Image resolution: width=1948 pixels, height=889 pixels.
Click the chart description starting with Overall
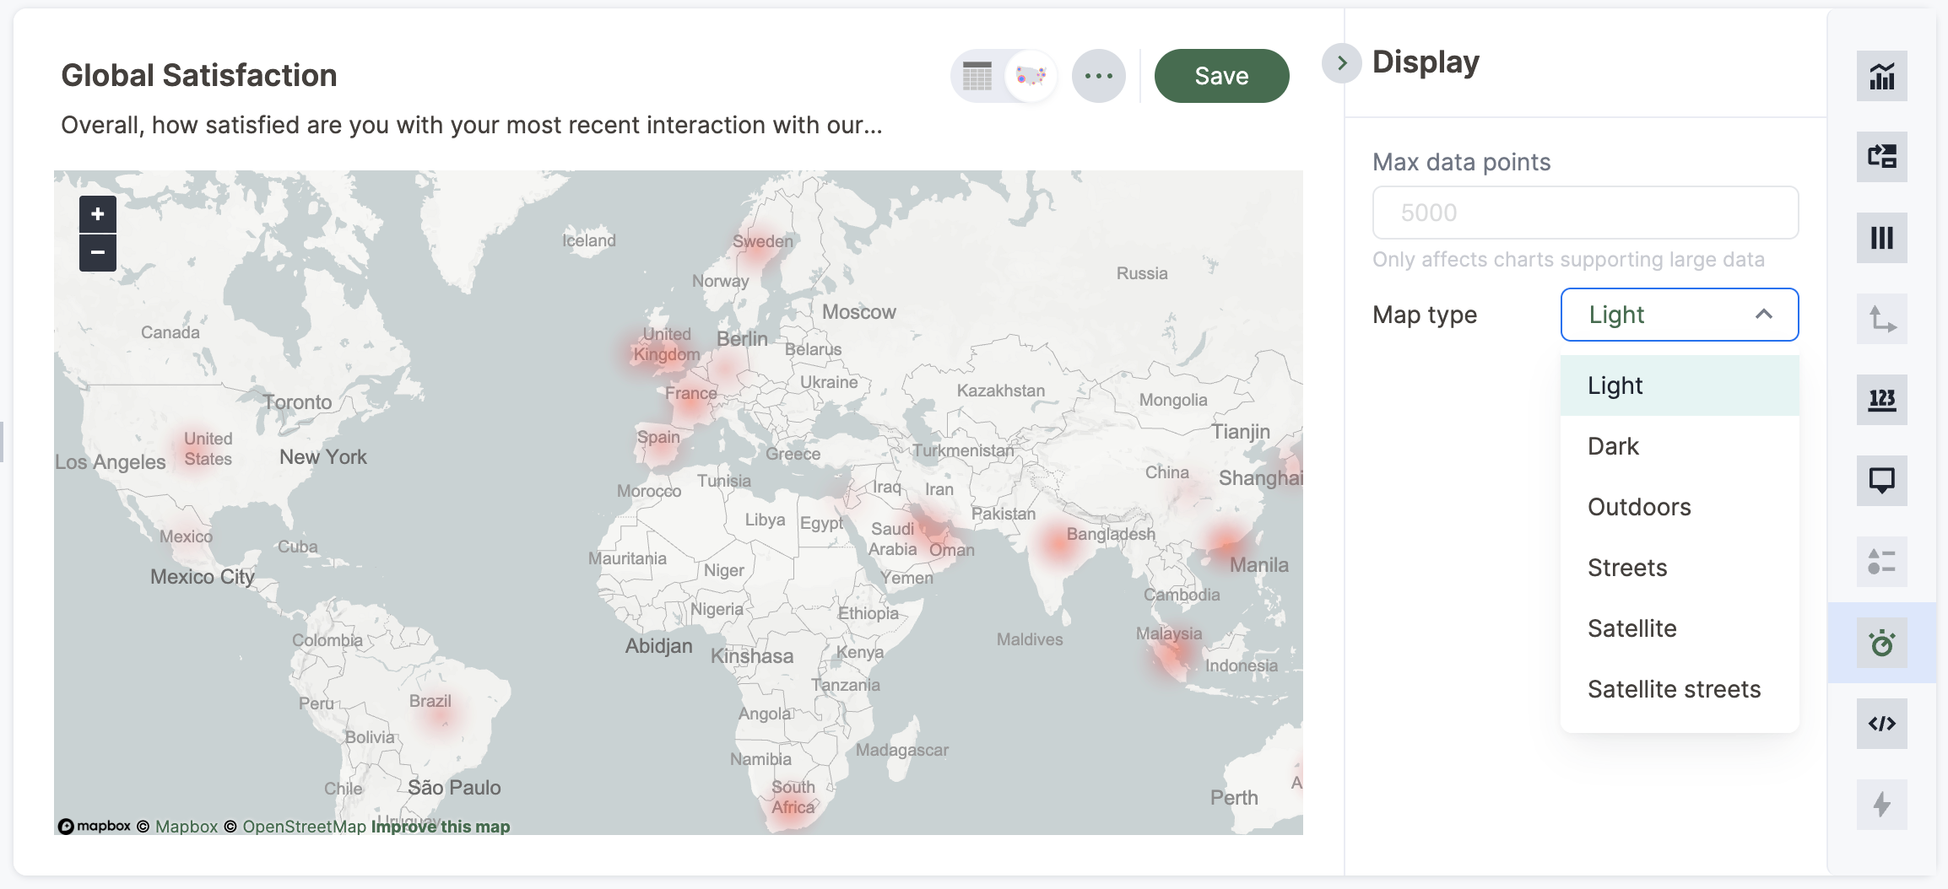(x=472, y=125)
